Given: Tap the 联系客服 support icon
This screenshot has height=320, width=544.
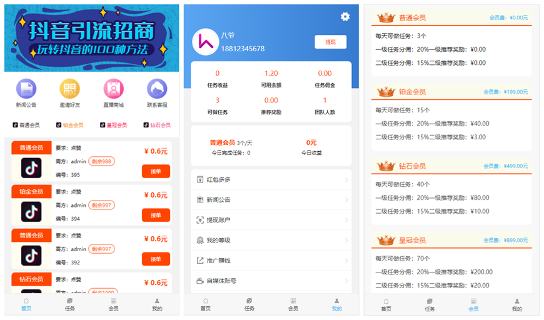Looking at the screenshot, I should coord(157,89).
